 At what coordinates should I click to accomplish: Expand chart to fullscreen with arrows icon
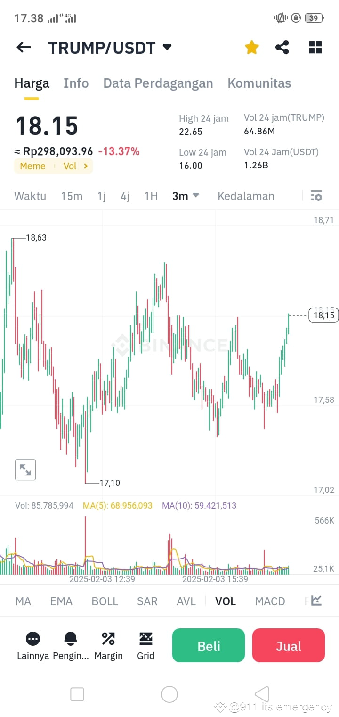[x=25, y=470]
